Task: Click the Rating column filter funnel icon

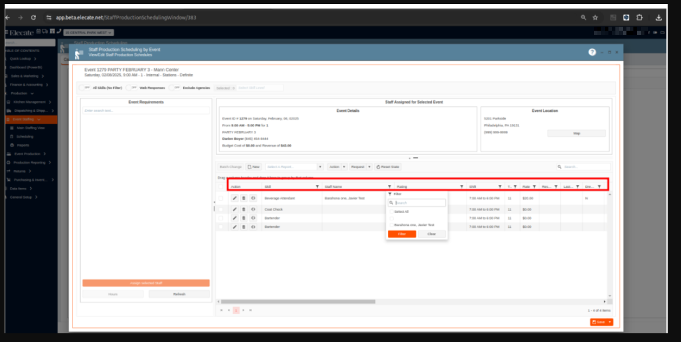Action: click(462, 187)
